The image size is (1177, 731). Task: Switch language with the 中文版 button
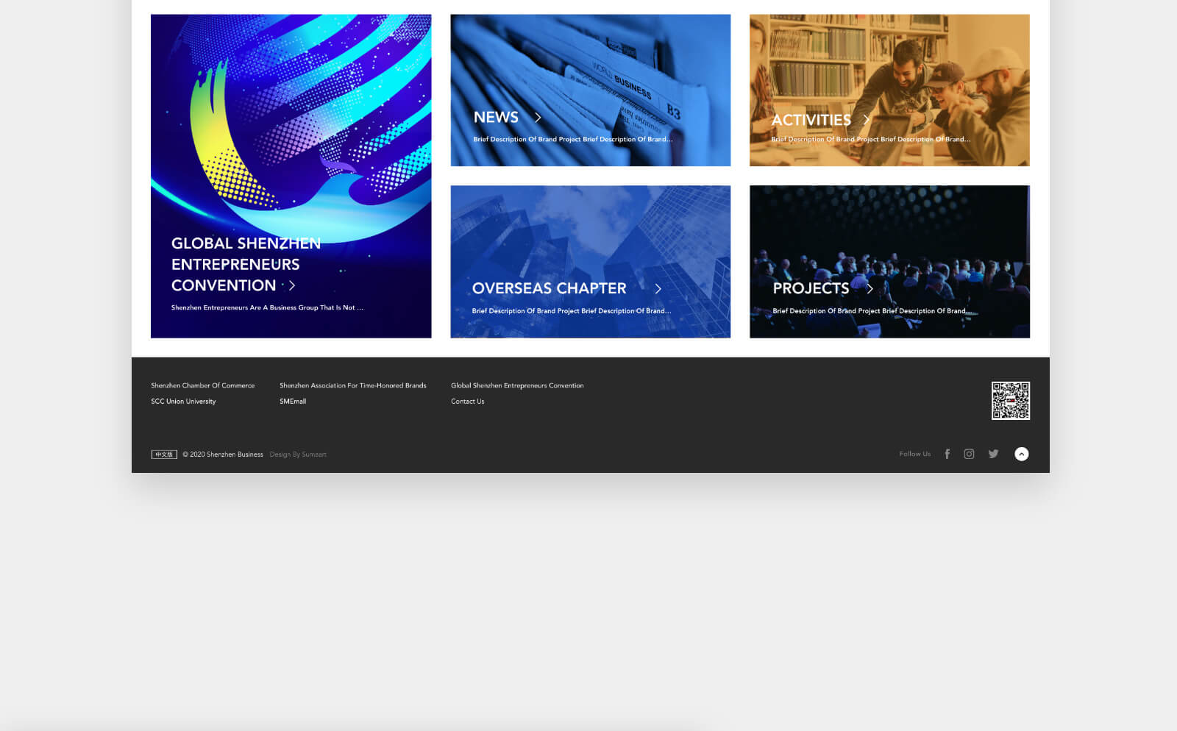click(164, 454)
